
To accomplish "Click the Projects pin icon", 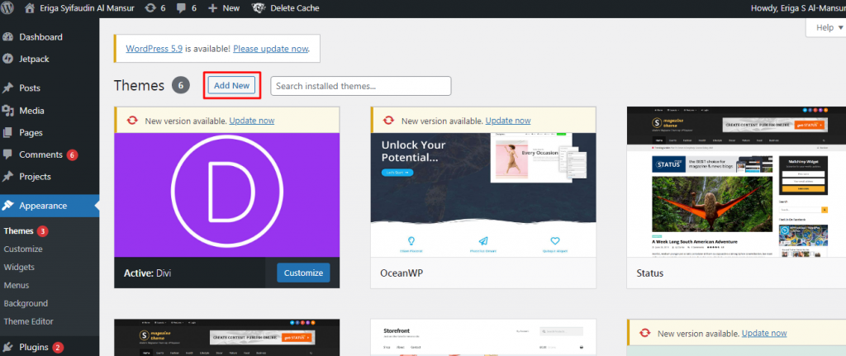I will pos(8,177).
